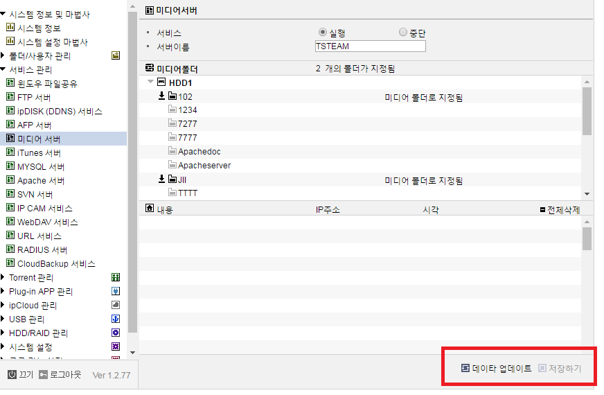604x395 pixels.
Task: Collapse the 시스템 정보 및 마법사 section
Action: [x=3, y=15]
